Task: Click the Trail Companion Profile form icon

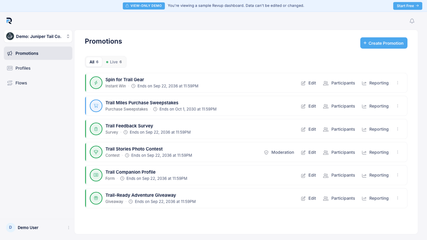Action: (x=96, y=175)
